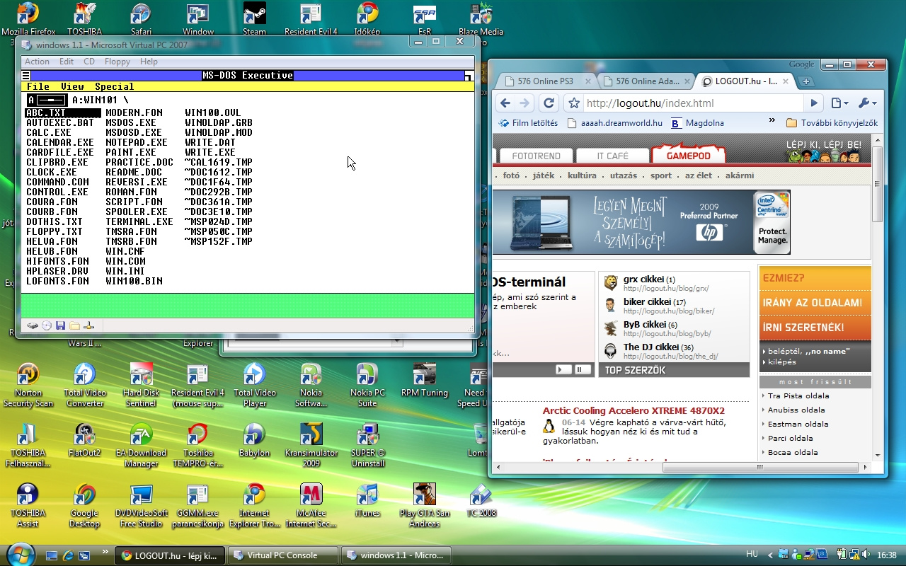Click CD drive icon in Virtual PC status bar
906x566 pixels.
coord(47,325)
